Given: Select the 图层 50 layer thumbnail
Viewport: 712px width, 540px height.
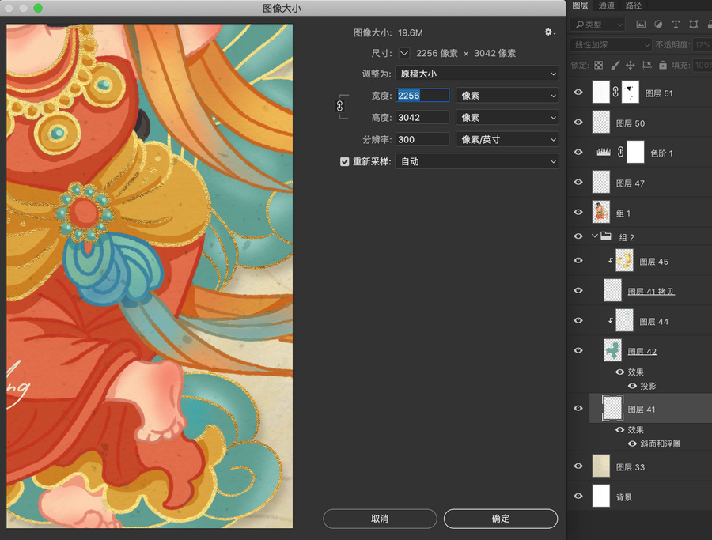Looking at the screenshot, I should coord(601,122).
